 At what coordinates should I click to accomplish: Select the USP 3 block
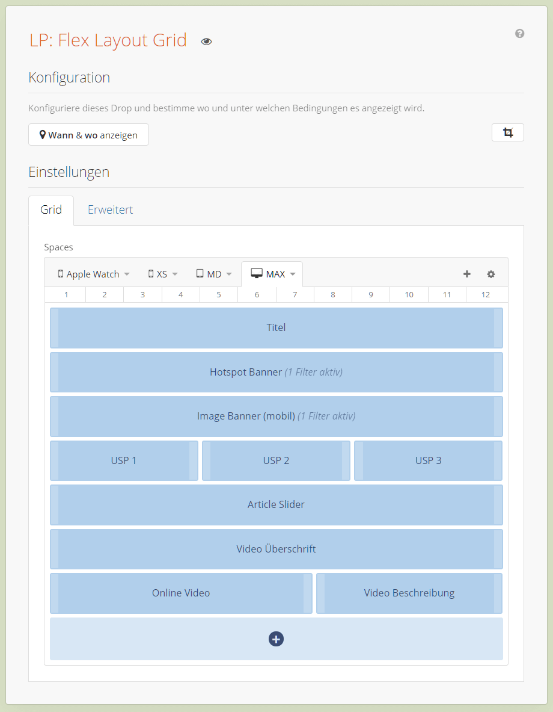428,460
